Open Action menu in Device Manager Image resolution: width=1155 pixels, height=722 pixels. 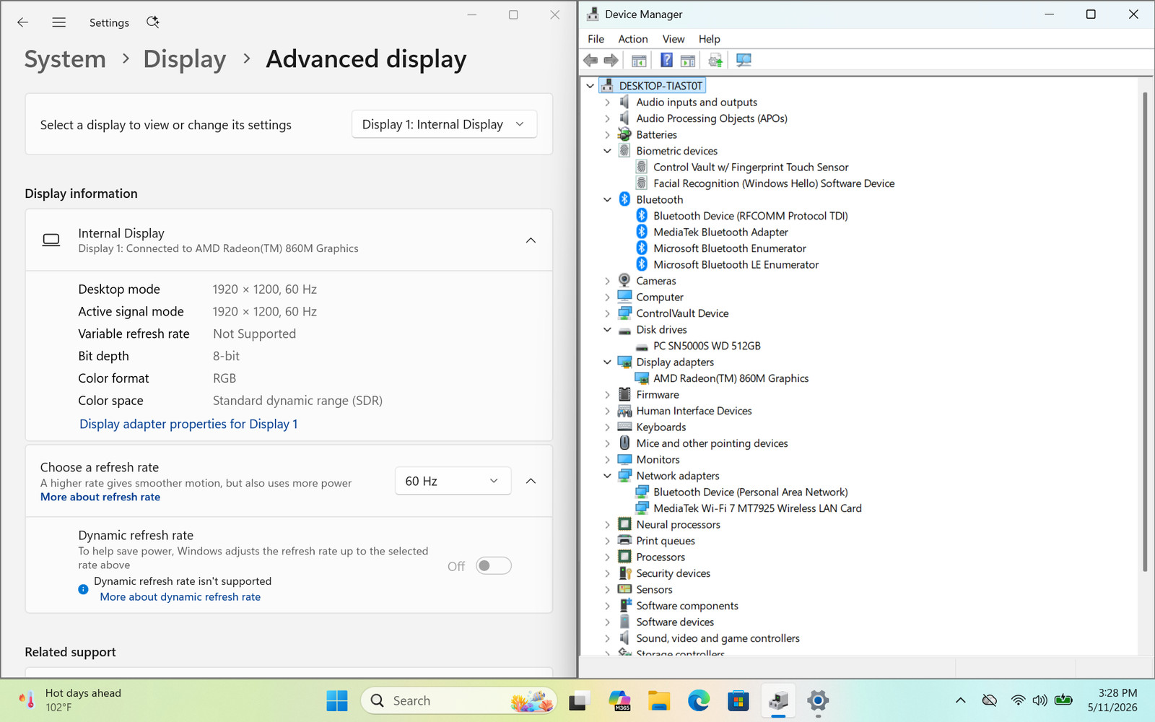633,39
